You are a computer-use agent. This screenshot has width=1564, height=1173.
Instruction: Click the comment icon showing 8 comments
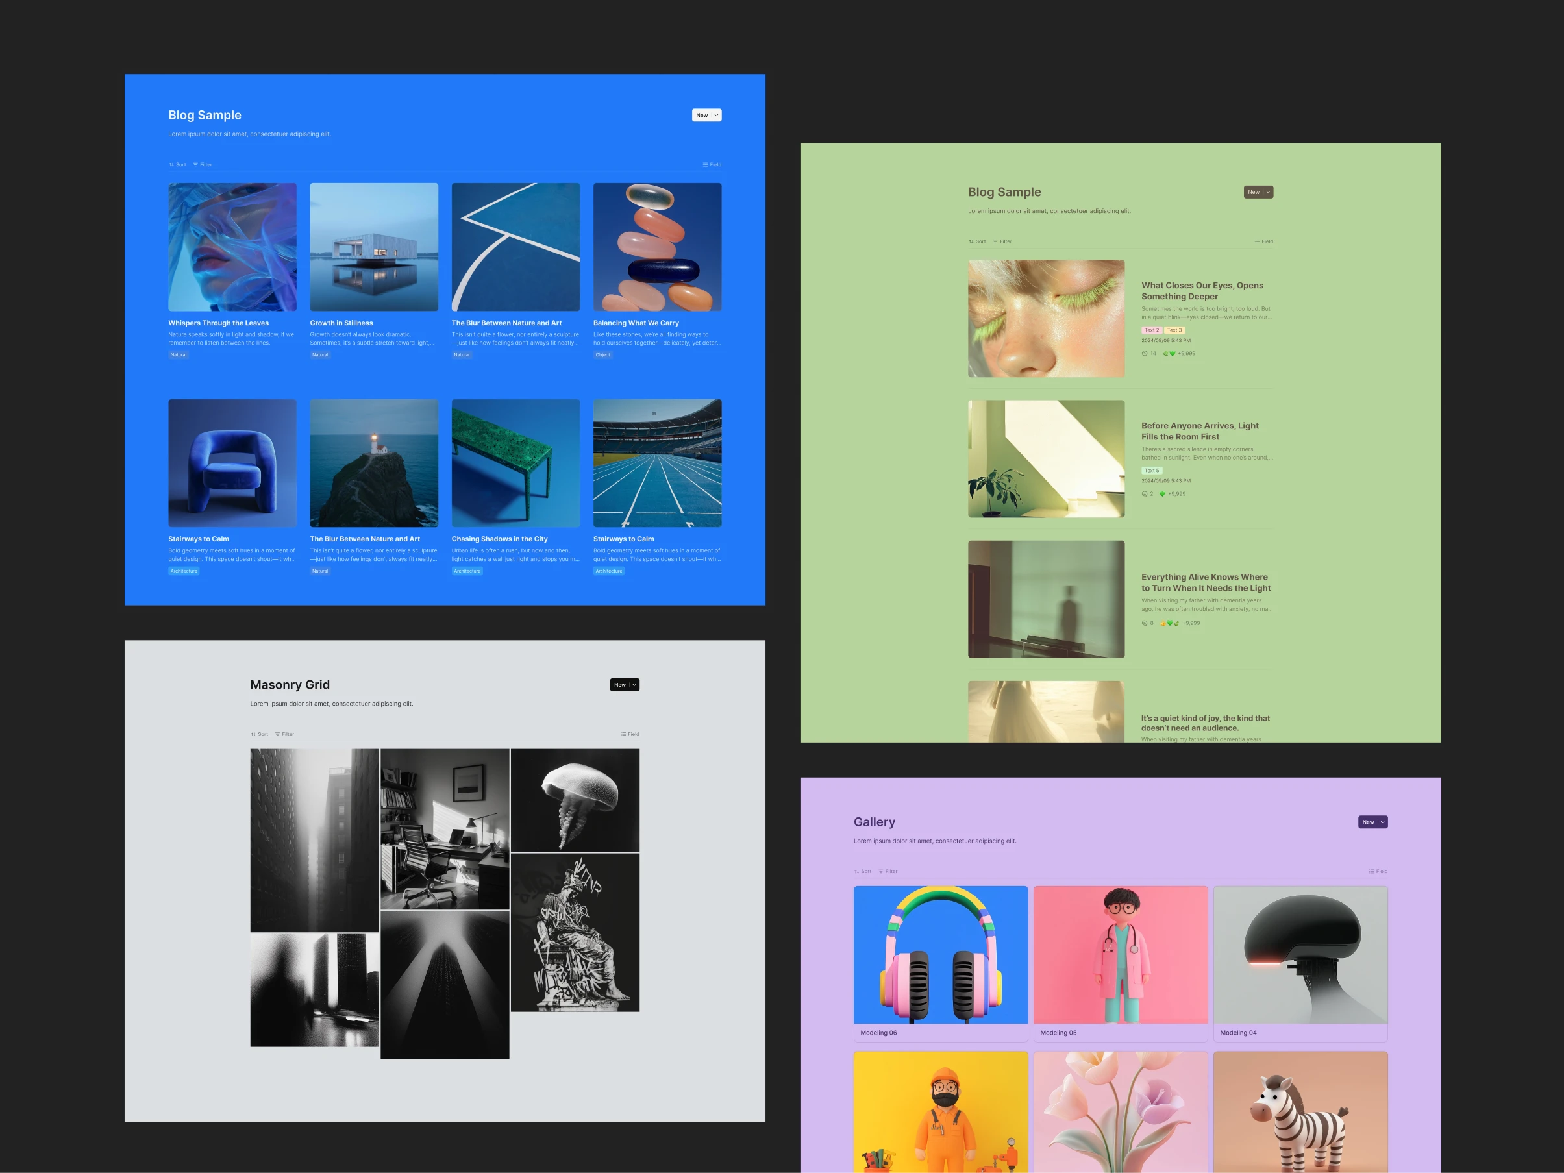click(1145, 624)
